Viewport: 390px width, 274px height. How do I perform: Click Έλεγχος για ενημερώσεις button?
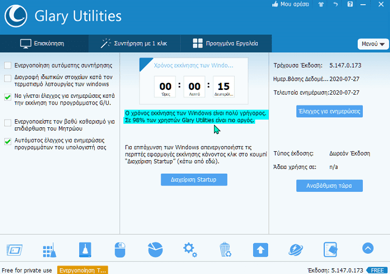[329, 111]
